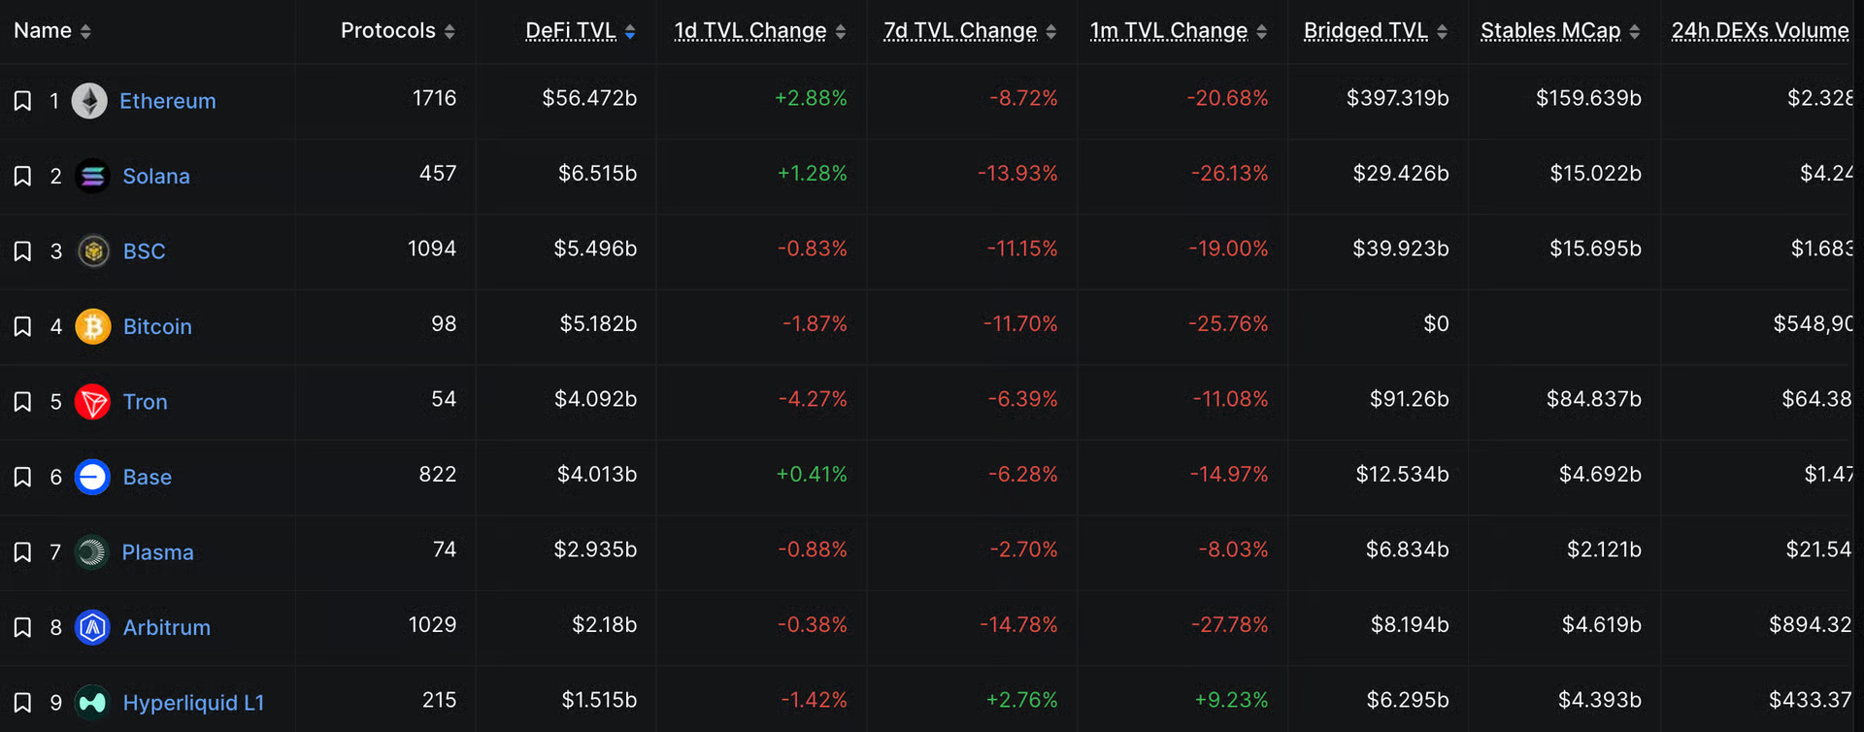Click the Bridged TVL column header
Image resolution: width=1864 pixels, height=732 pixels.
tap(1365, 31)
